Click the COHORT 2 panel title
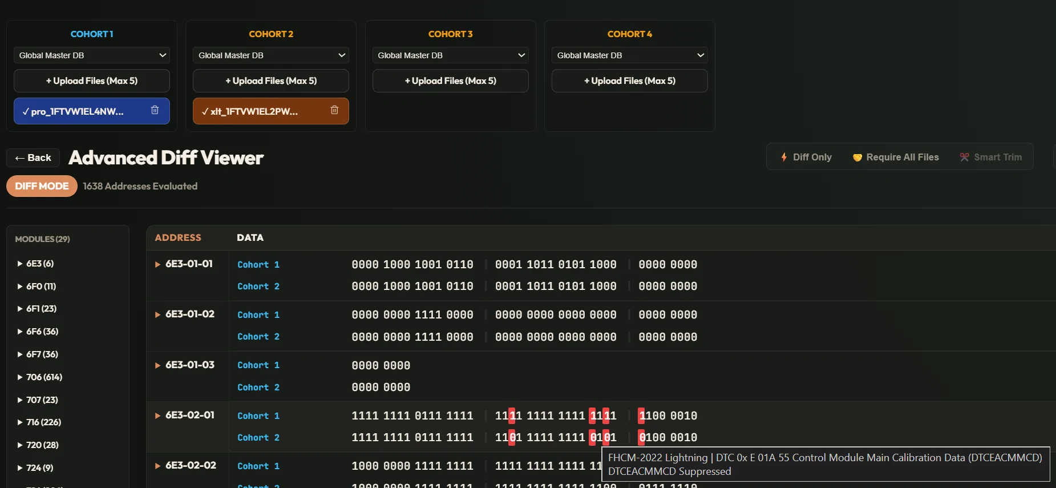Viewport: 1056px width, 488px height. point(271,34)
